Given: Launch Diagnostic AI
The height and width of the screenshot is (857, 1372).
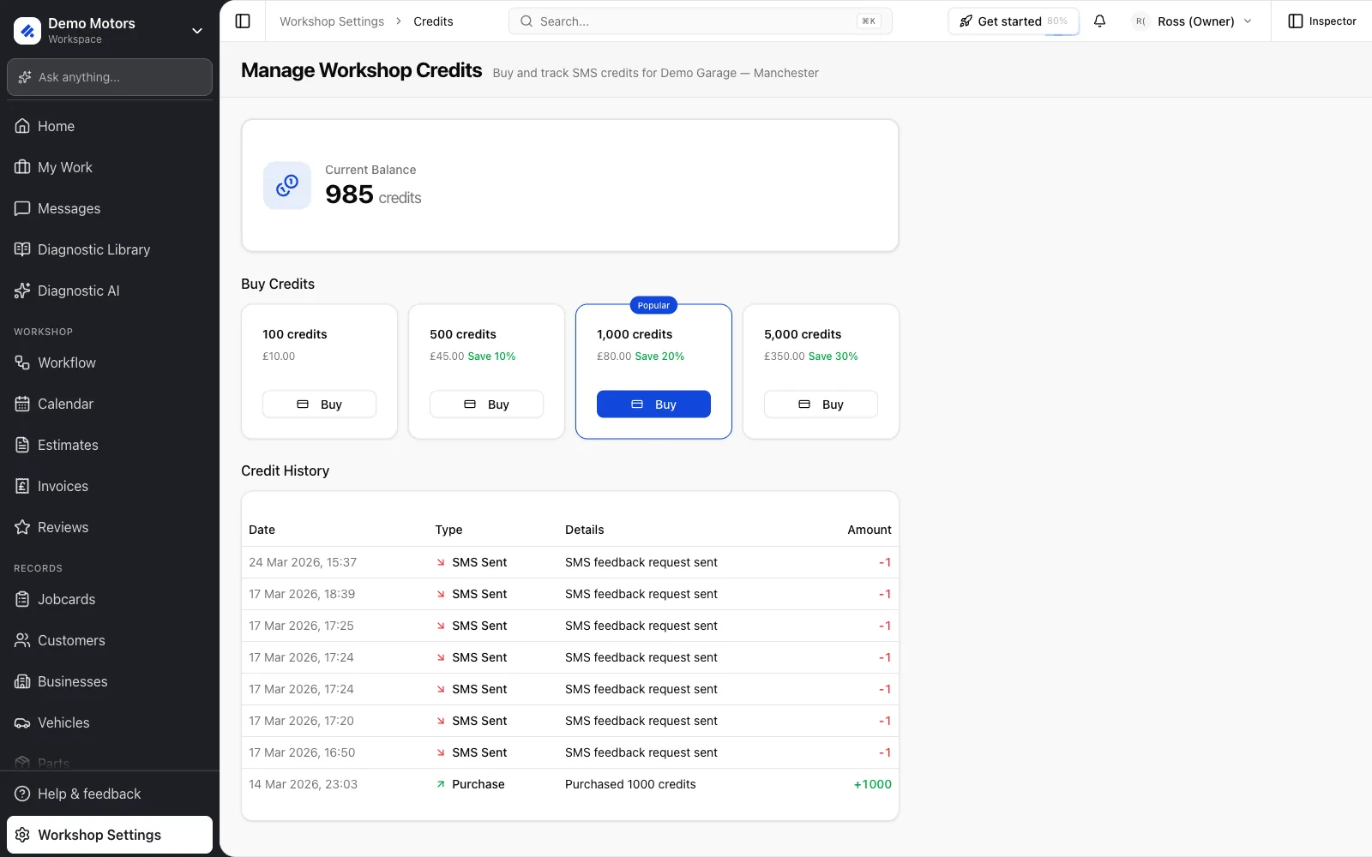Looking at the screenshot, I should pyautogui.click(x=110, y=291).
